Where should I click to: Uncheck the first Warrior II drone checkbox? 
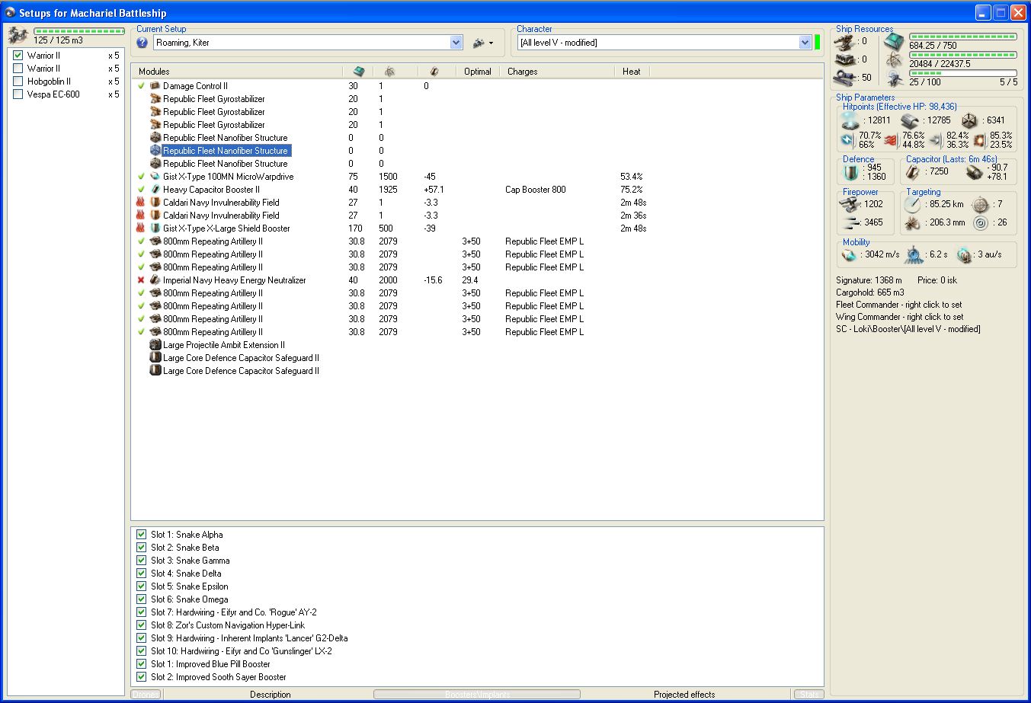click(18, 56)
